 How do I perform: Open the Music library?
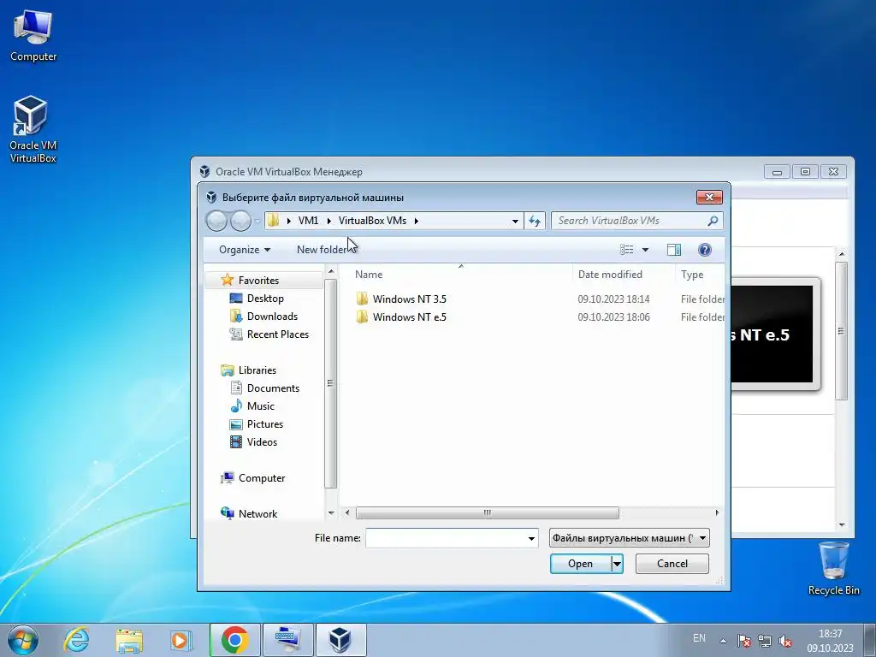pos(260,405)
